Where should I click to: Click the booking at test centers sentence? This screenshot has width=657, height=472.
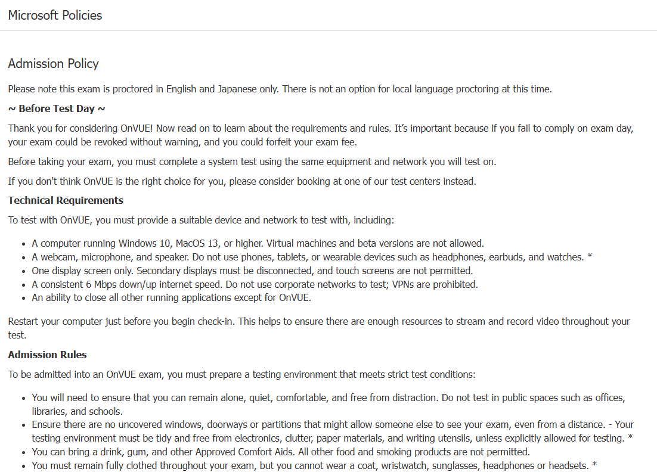[242, 181]
